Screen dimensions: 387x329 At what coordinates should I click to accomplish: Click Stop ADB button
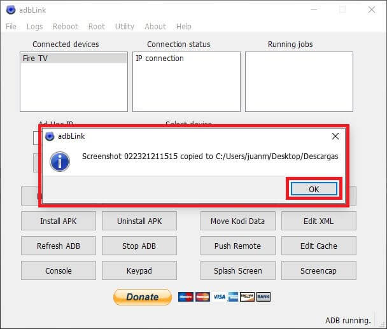click(139, 246)
